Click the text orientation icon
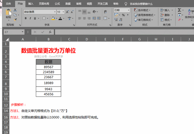Screen dimensions: 194x134 (x=94, y=12)
